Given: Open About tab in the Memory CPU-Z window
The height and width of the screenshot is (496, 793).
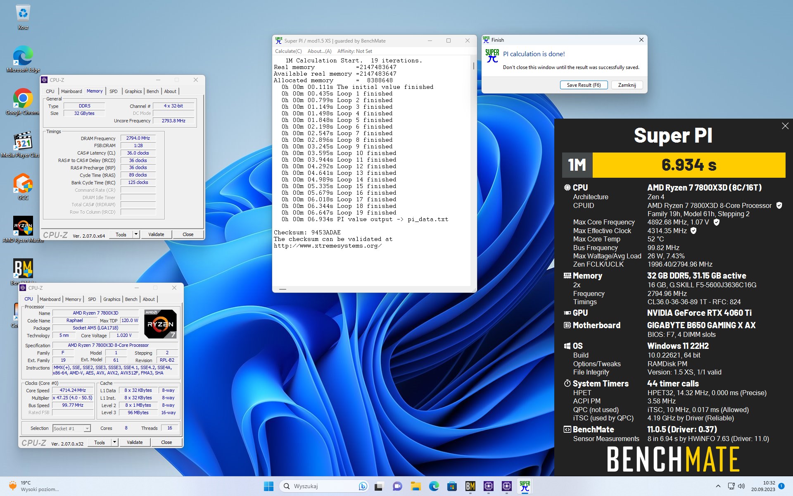Looking at the screenshot, I should (170, 91).
